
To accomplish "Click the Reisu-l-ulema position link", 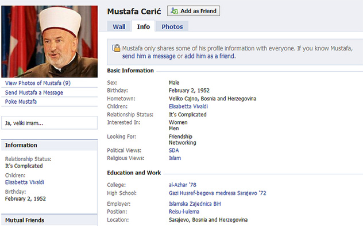I will 184,212.
